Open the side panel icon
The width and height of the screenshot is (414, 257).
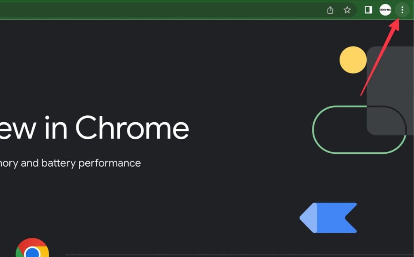368,10
